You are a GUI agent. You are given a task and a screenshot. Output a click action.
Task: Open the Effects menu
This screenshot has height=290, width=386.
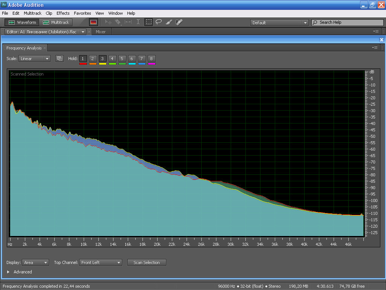[x=63, y=13]
